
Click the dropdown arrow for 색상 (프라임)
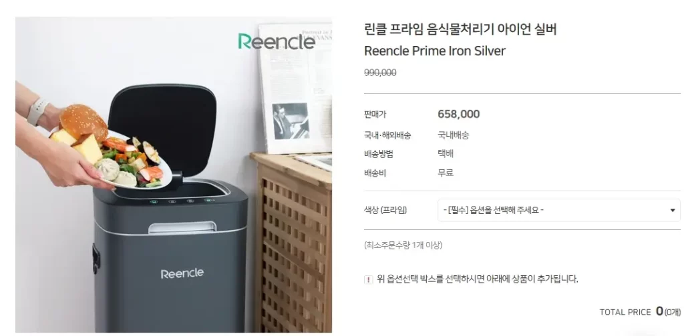coord(673,211)
